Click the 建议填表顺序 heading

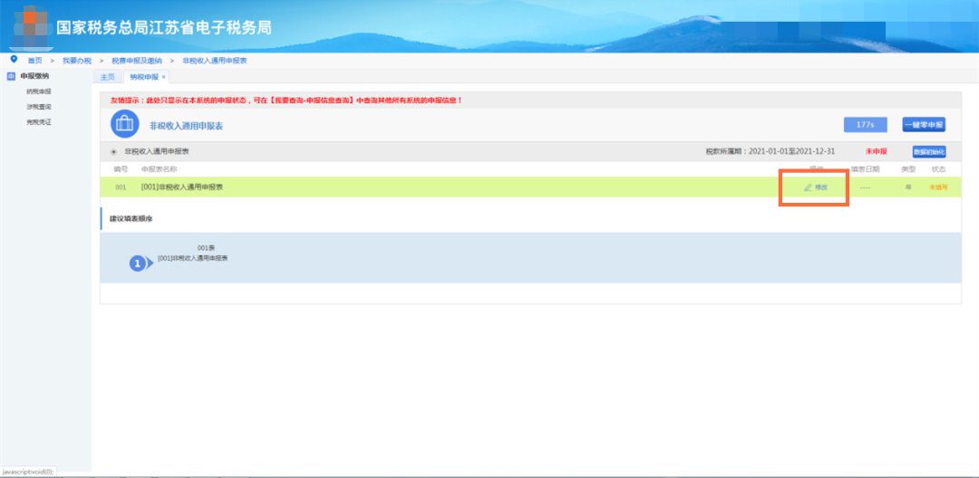click(x=131, y=219)
